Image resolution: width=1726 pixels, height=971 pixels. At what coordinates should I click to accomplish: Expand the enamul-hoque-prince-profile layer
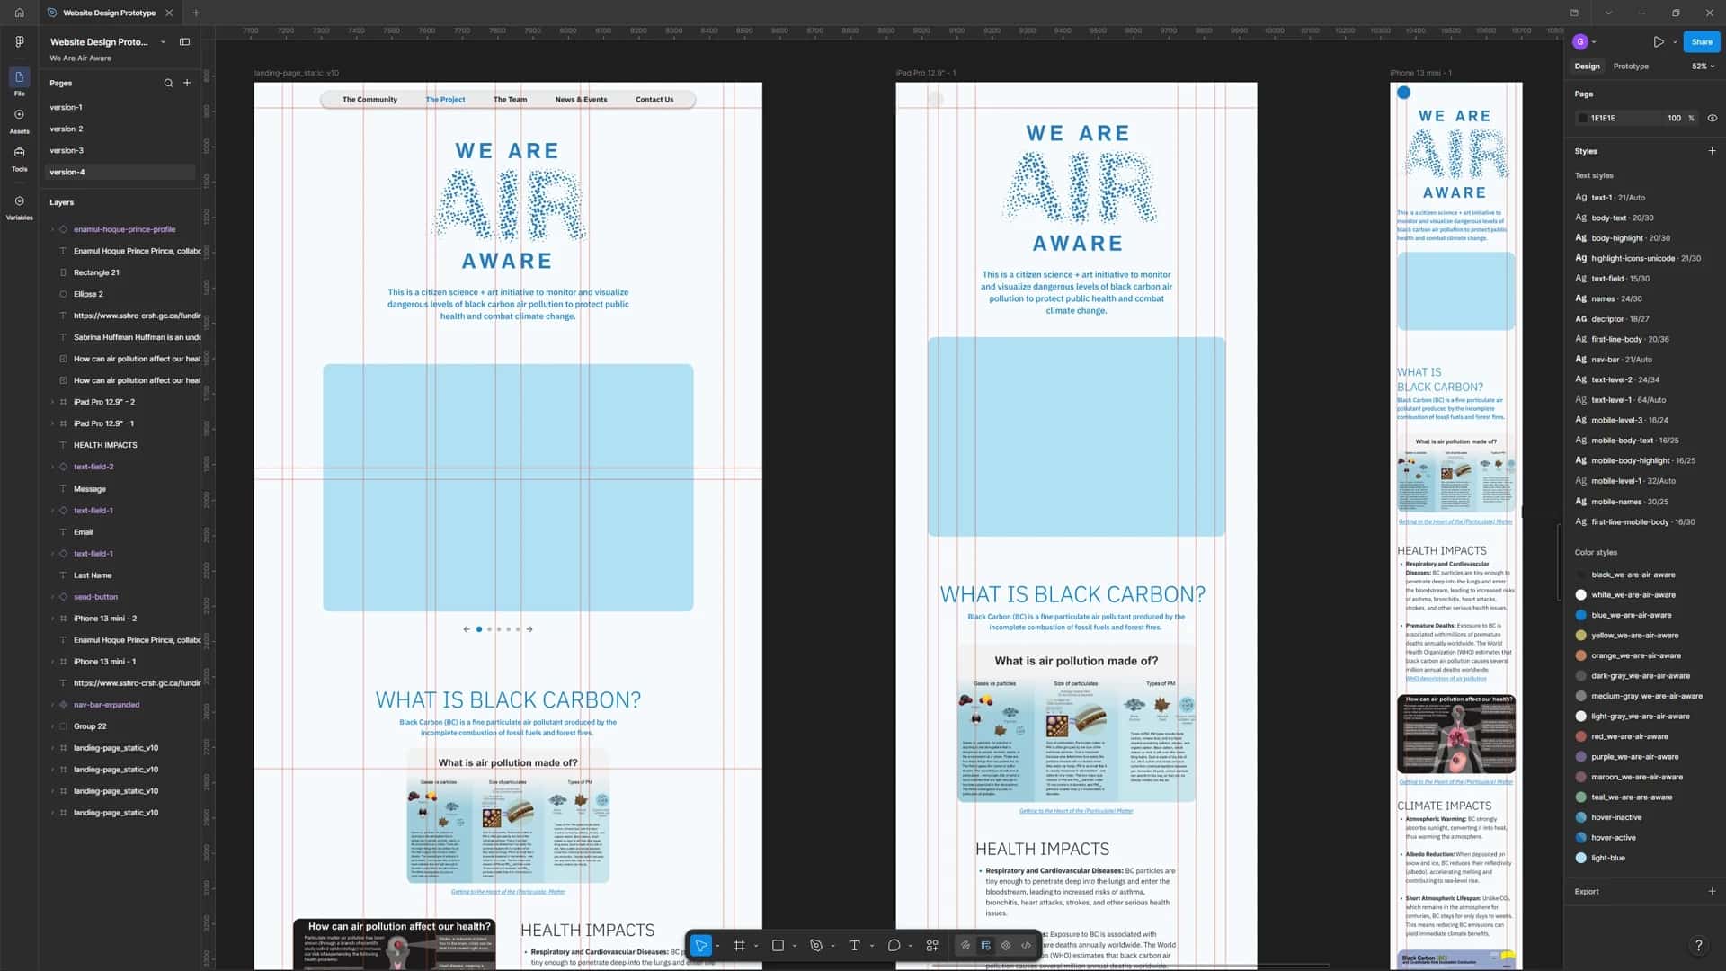(52, 229)
